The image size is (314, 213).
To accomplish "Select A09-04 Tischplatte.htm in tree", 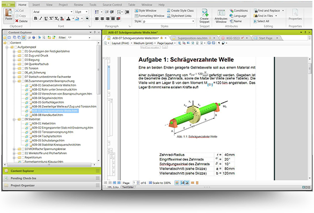I will click(x=47, y=136).
